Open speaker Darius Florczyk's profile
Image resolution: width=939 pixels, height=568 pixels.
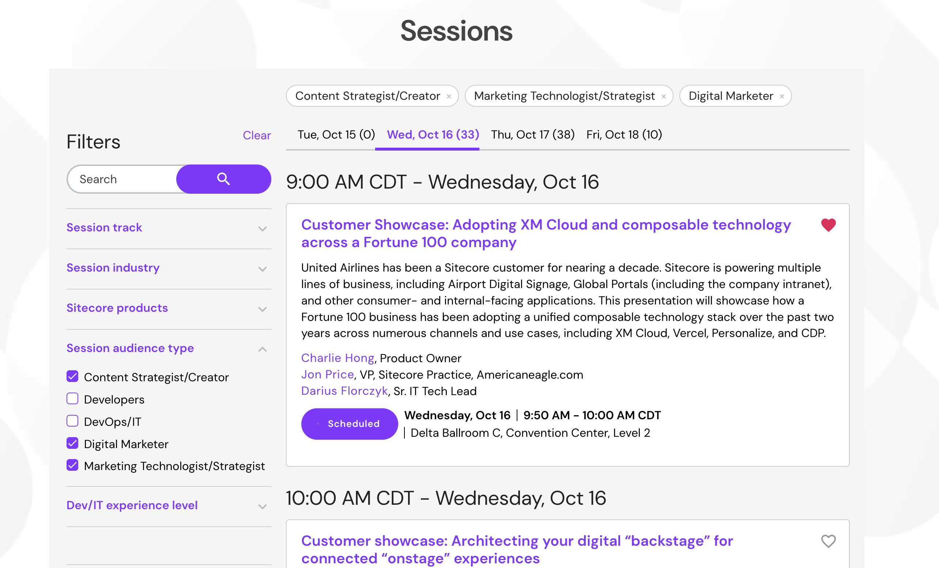click(344, 391)
